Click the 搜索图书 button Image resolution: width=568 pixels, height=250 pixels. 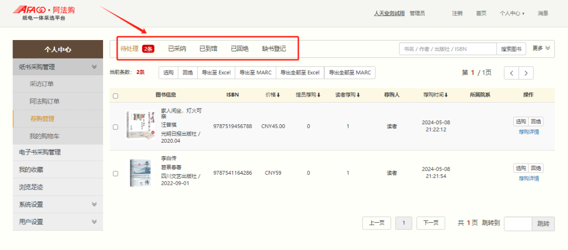pyautogui.click(x=511, y=49)
